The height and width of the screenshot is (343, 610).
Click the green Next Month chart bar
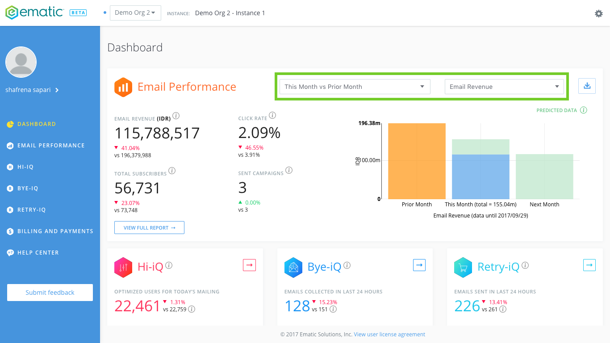[544, 177]
